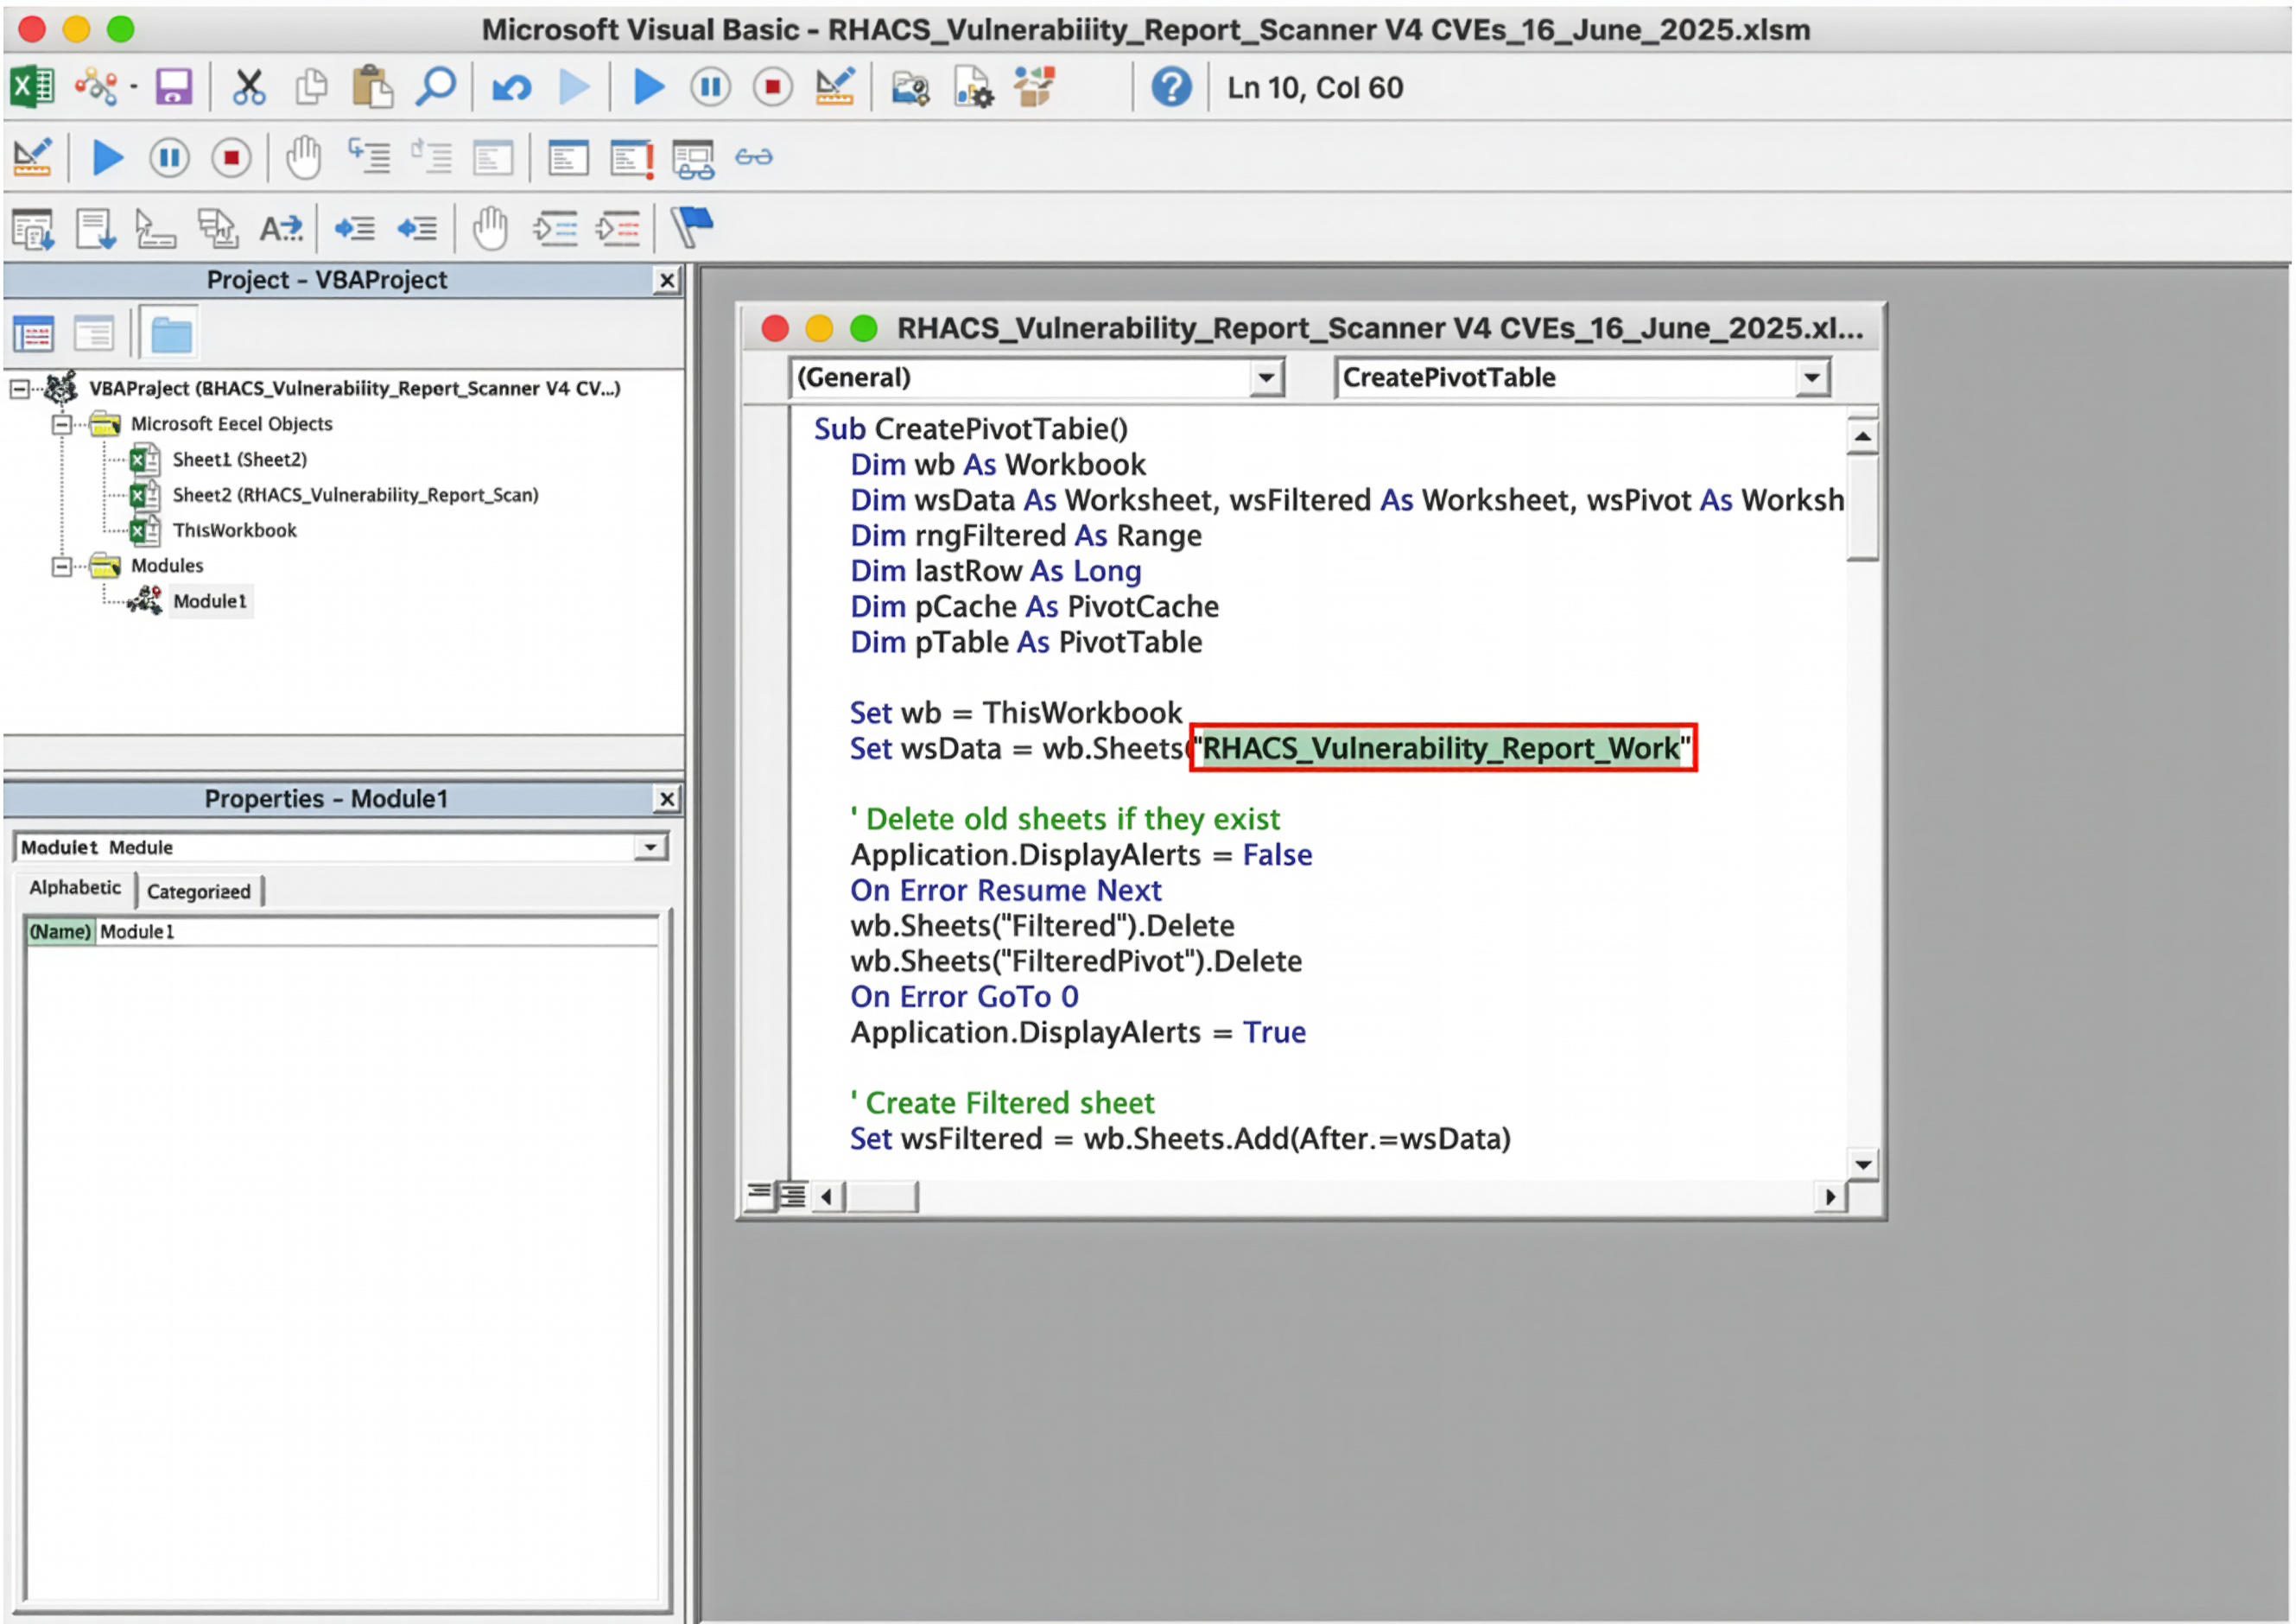This screenshot has height=1624, width=2296.
Task: Click Run in the debug toolbar
Action: pos(108,158)
